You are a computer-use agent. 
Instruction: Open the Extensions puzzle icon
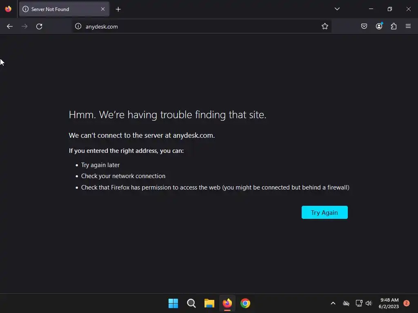click(394, 26)
